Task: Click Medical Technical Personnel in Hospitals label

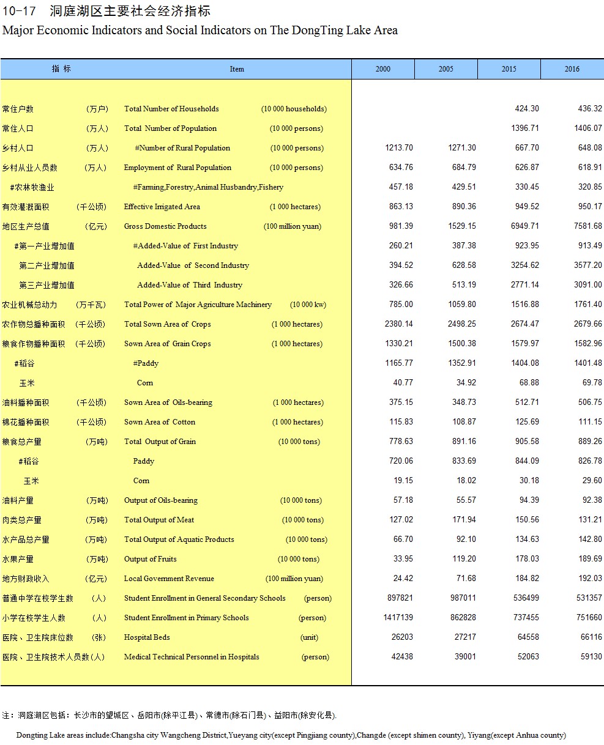Action: pos(192,657)
